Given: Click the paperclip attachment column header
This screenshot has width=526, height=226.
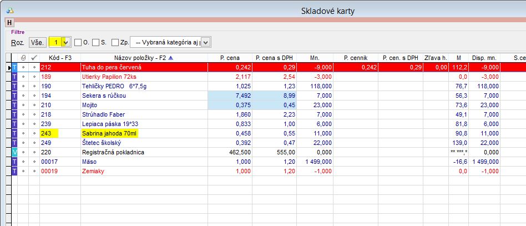Looking at the screenshot, I should (x=23, y=57).
